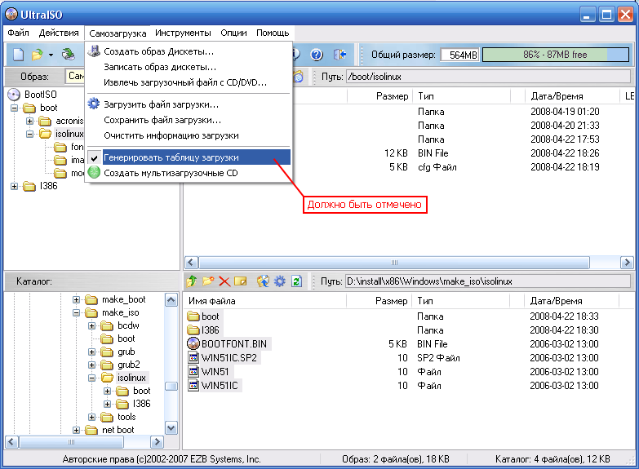Choose Сохранить файл загрузки menu entry
Screen dimensions: 639x469
(189, 120)
